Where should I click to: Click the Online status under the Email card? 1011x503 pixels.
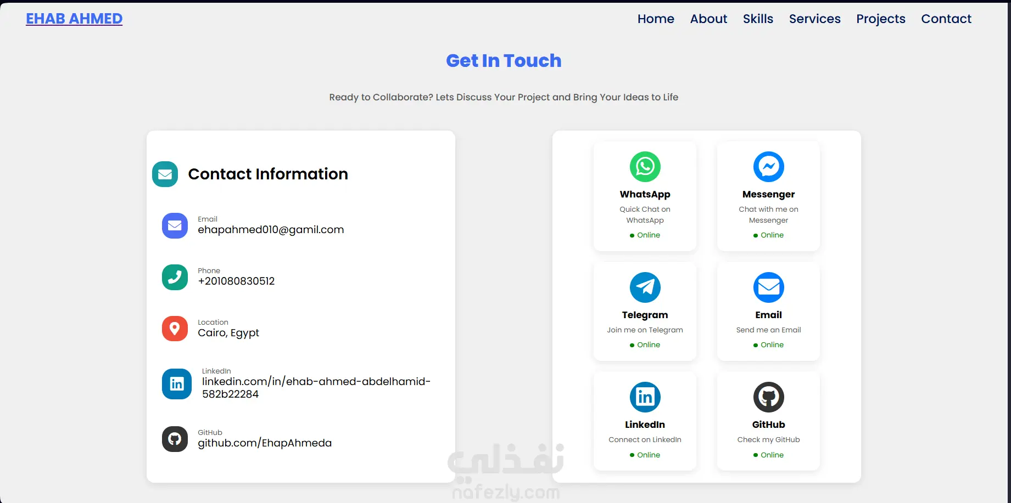(769, 344)
